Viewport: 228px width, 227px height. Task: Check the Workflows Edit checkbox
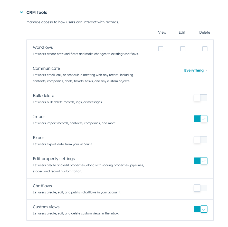point(183,49)
